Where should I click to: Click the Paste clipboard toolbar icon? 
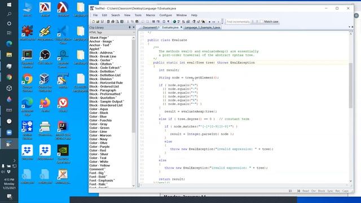click(137, 21)
